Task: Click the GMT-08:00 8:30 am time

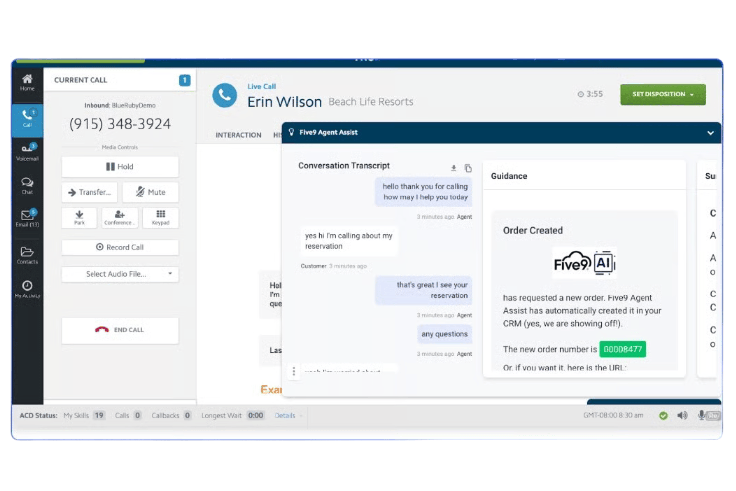Action: (x=613, y=415)
